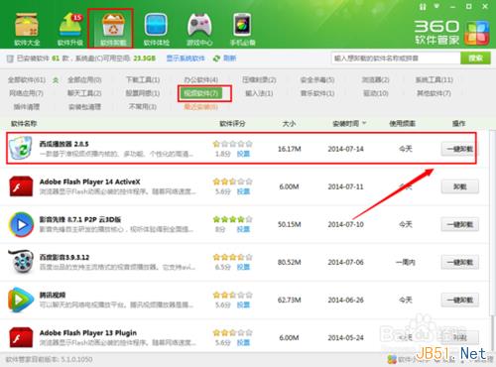Click the skin icon in the title bar
496x367 pixels.
pyautogui.click(x=423, y=7)
